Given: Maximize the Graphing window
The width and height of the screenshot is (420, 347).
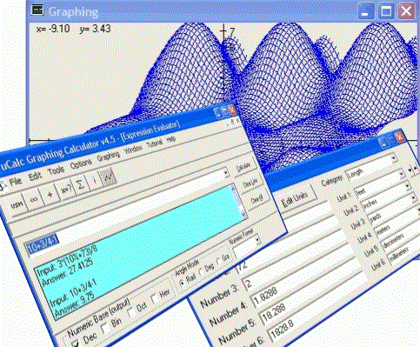Looking at the screenshot, I should tap(386, 11).
